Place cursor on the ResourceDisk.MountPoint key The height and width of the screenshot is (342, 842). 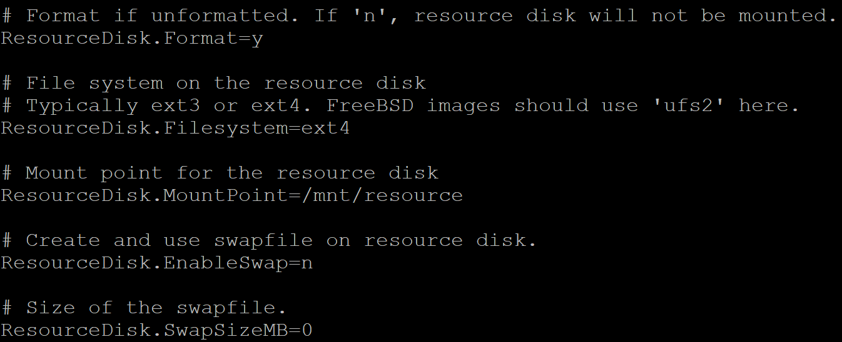click(x=144, y=196)
